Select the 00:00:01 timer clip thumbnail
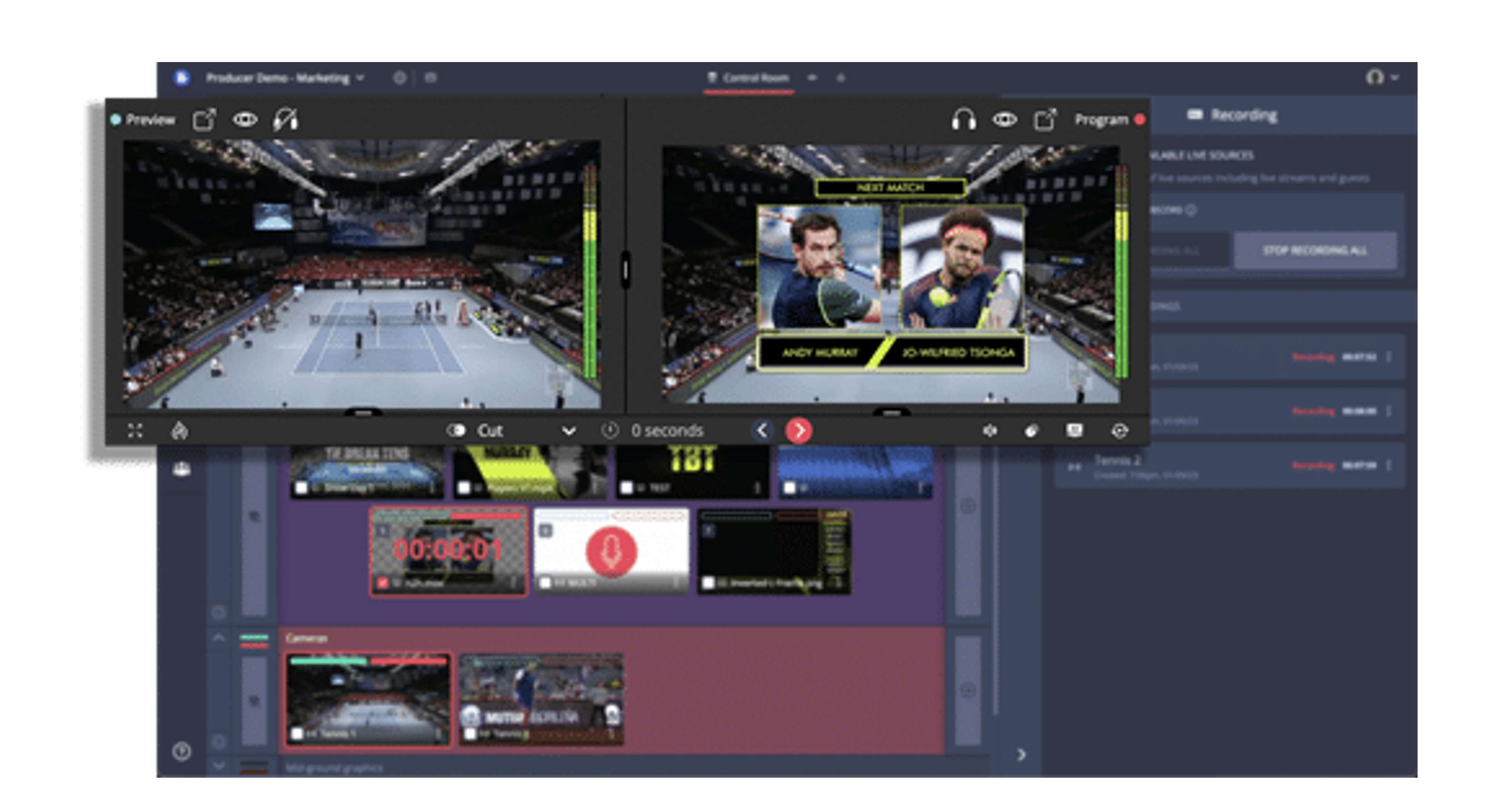The image size is (1485, 796). pyautogui.click(x=448, y=550)
